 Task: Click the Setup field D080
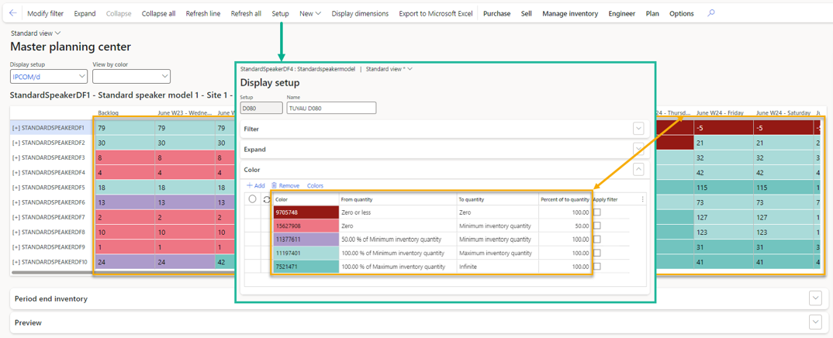261,109
